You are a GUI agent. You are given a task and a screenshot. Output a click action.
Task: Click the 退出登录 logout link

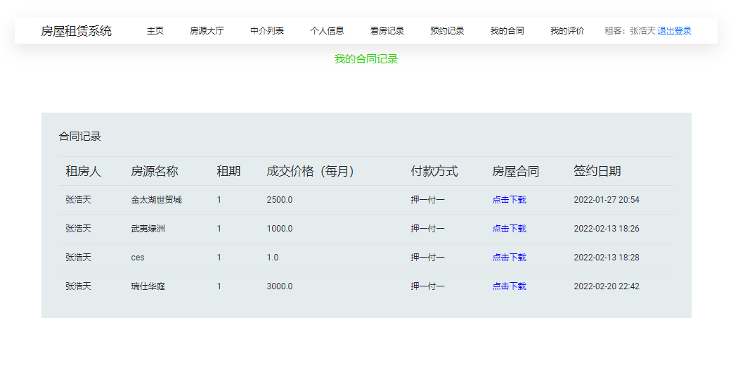point(674,31)
